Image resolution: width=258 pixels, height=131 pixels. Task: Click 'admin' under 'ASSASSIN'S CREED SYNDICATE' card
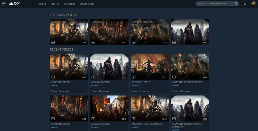point(177,85)
